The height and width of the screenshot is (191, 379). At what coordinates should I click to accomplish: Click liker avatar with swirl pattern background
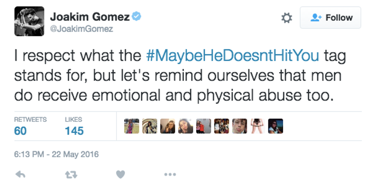[150, 126]
